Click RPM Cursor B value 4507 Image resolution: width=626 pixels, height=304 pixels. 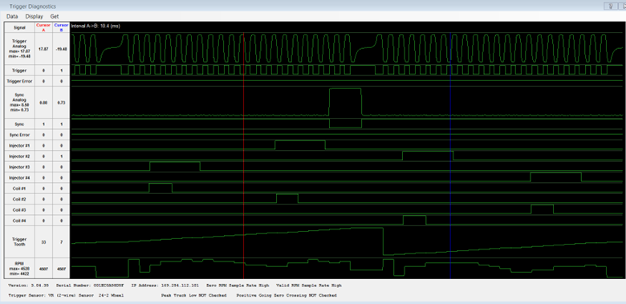click(x=61, y=269)
